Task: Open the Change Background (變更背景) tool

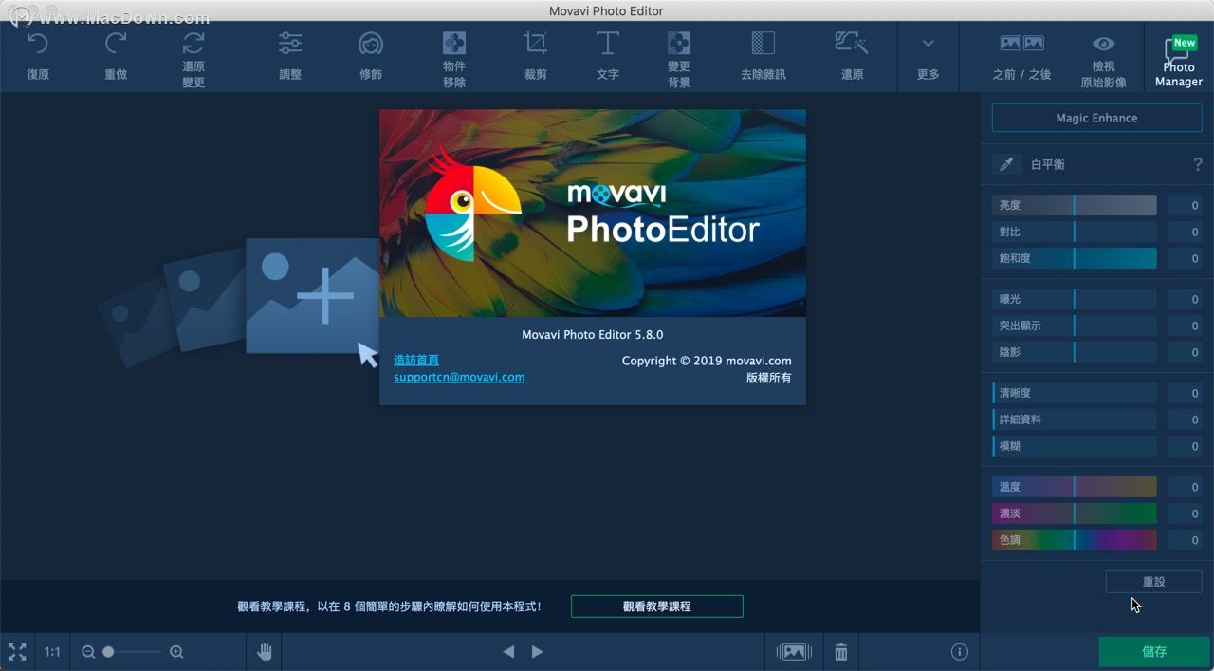Action: click(x=679, y=58)
